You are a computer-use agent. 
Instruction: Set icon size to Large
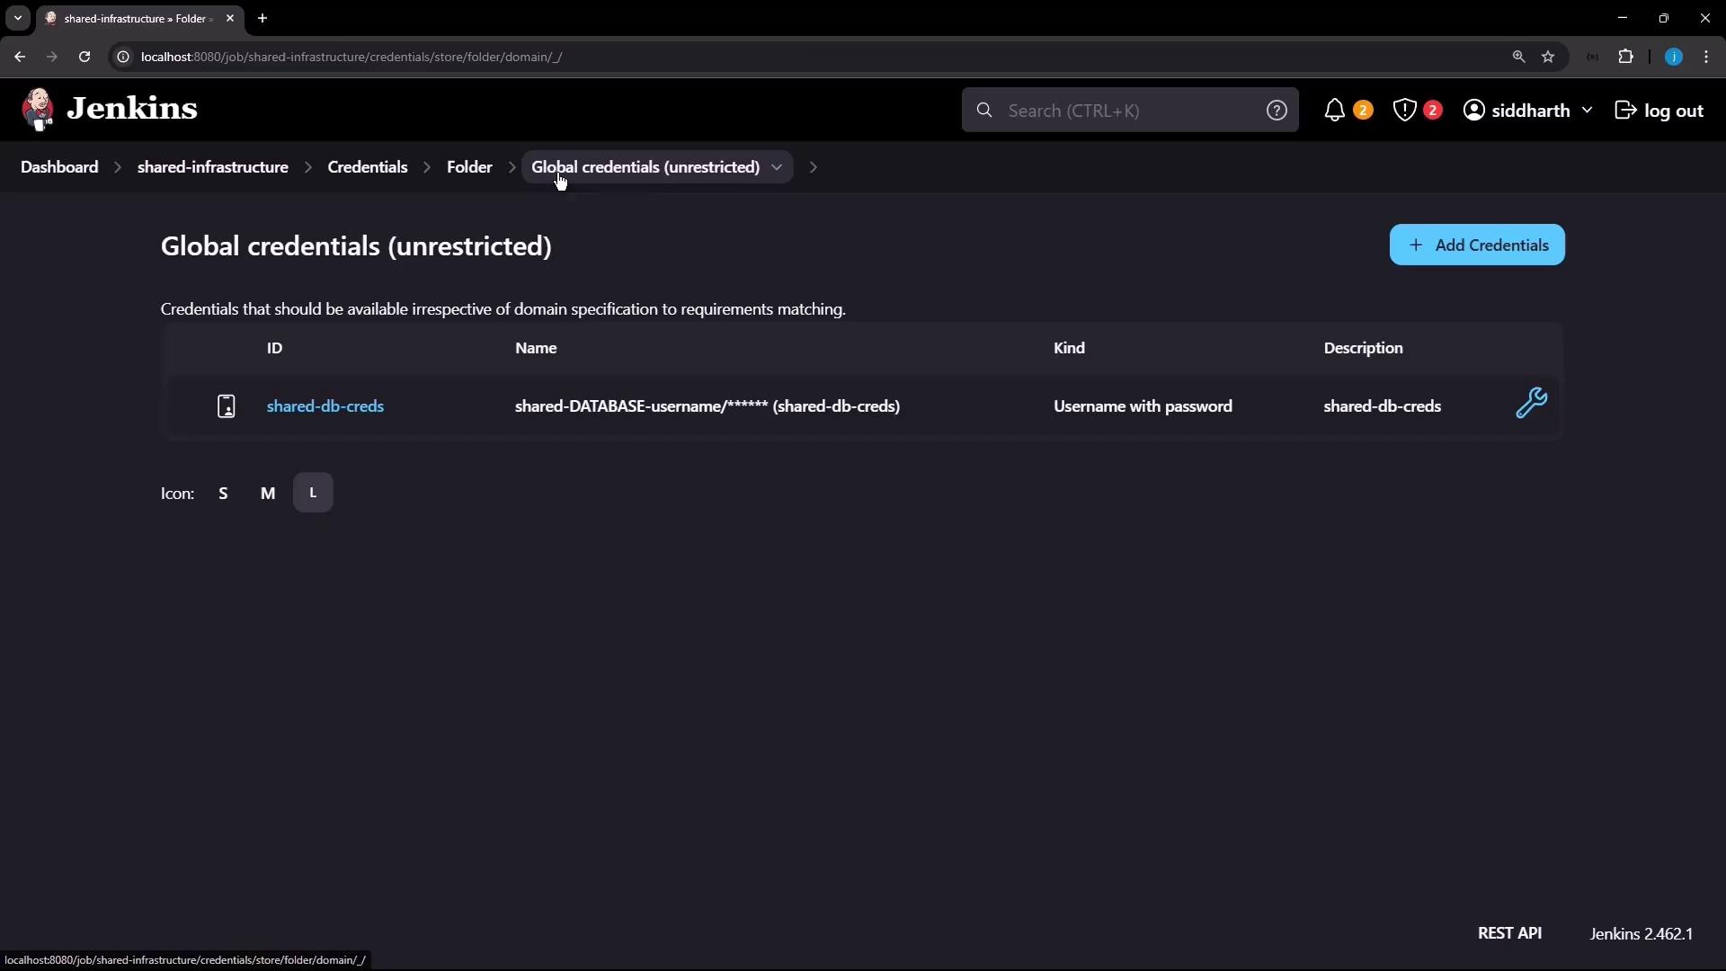(313, 493)
